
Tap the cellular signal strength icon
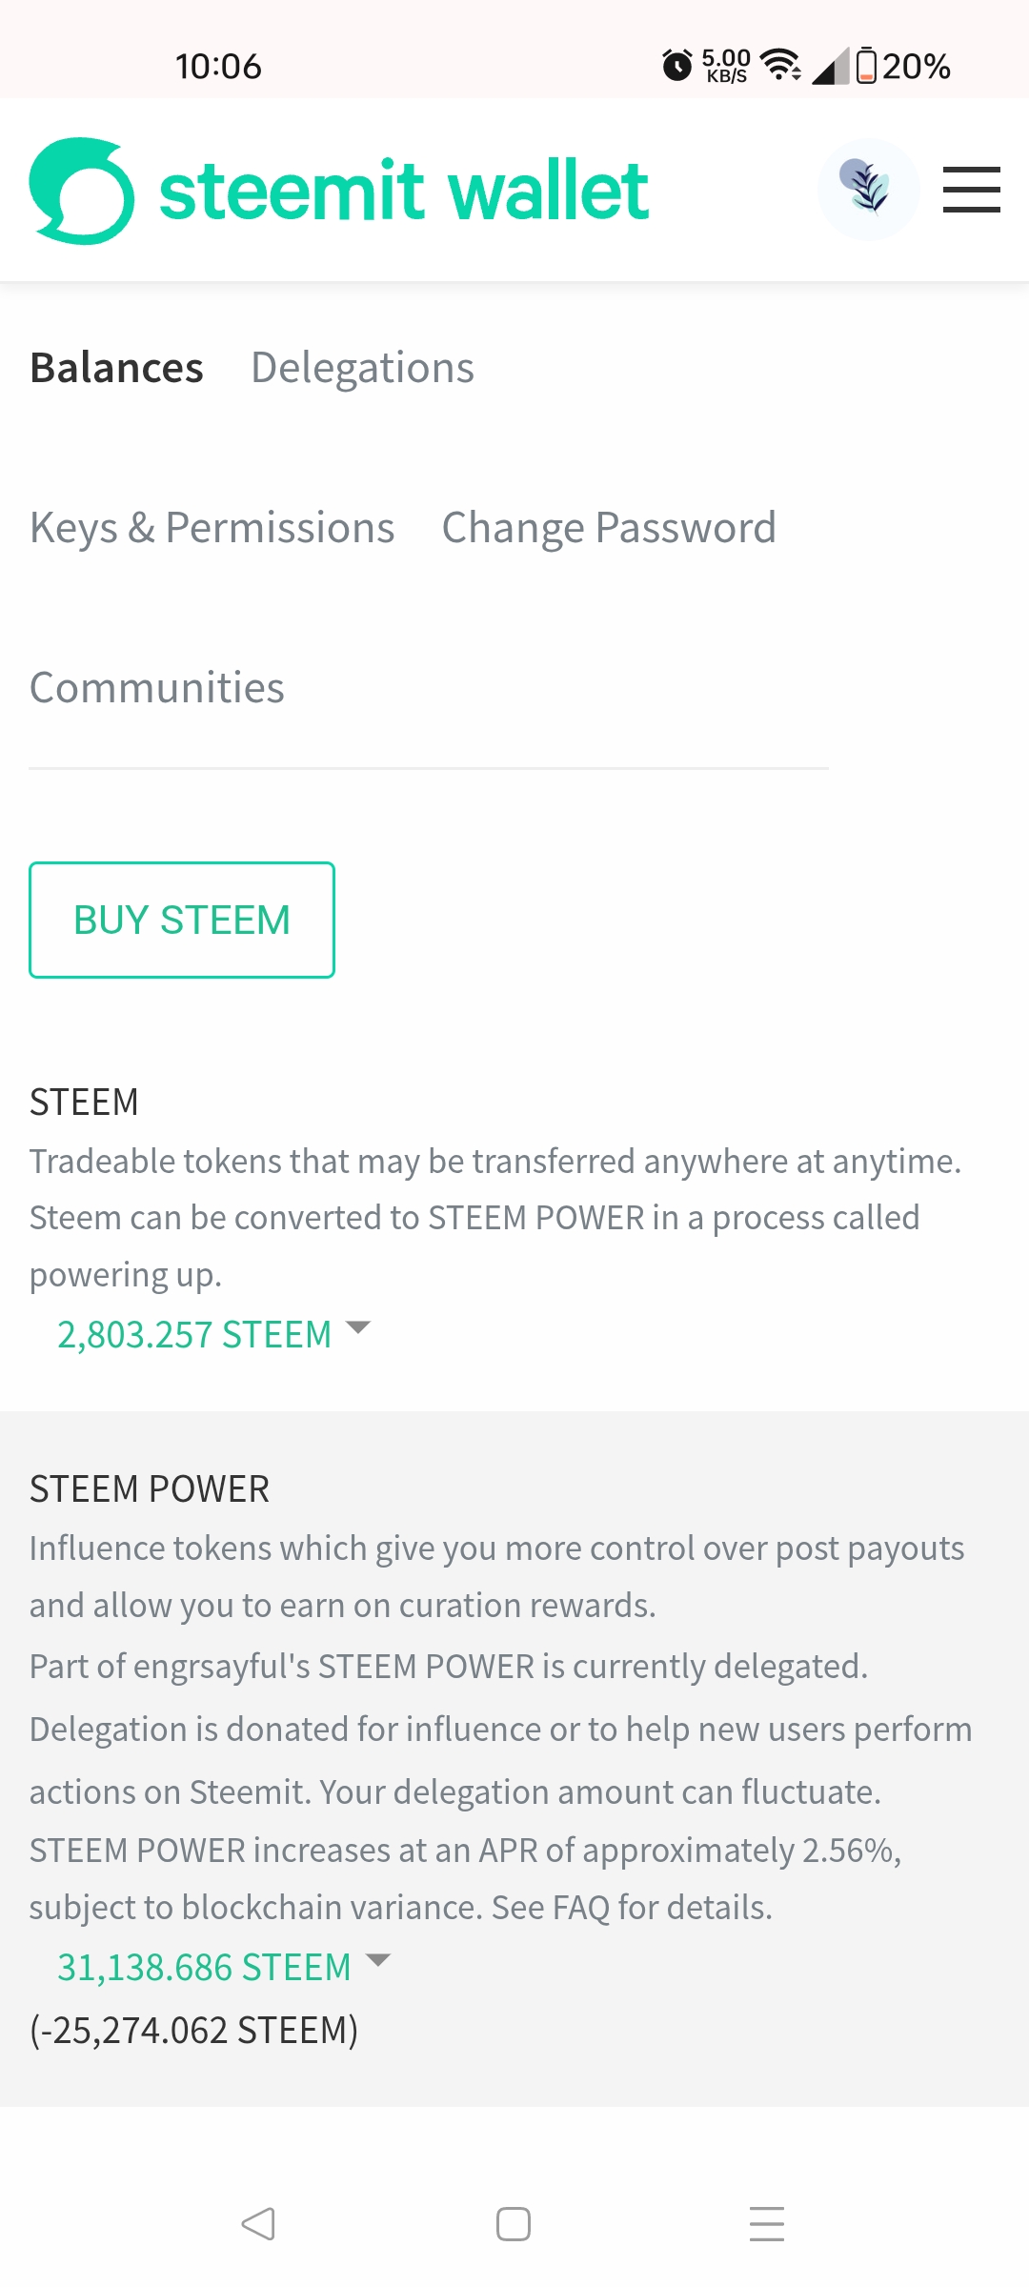(x=829, y=67)
